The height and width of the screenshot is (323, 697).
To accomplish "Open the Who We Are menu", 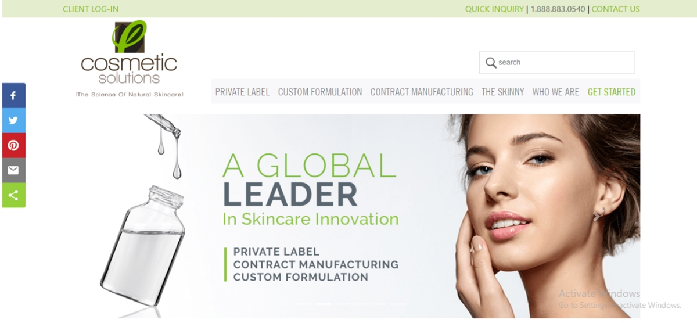I will coord(556,92).
